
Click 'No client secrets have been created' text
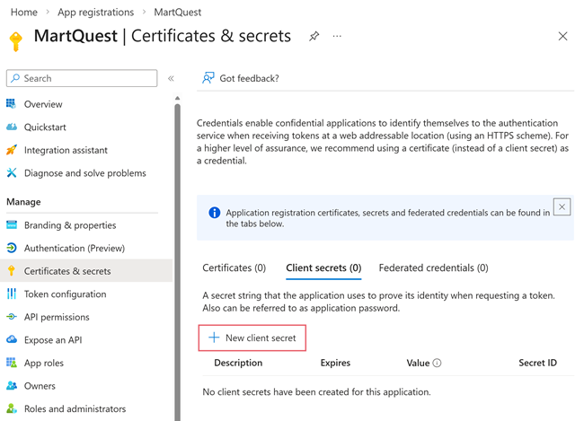click(316, 391)
